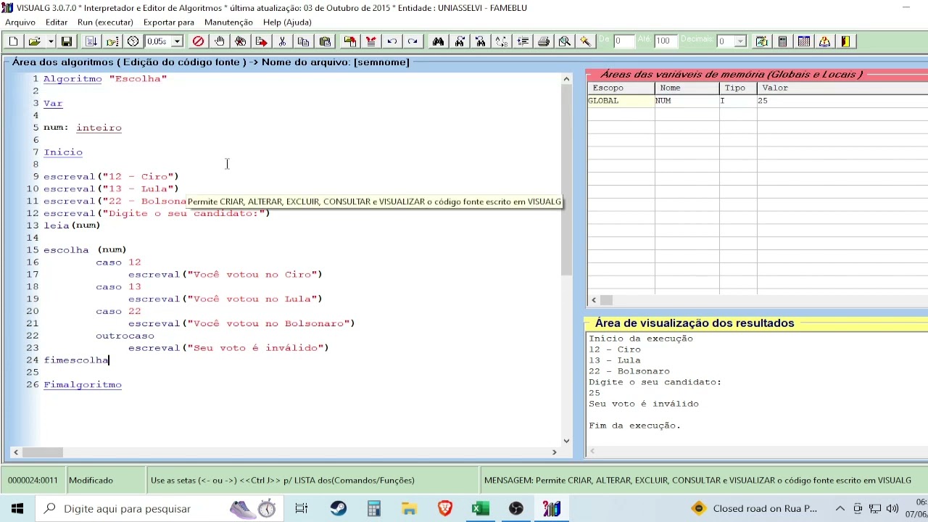Open Task View from taskbar
The height and width of the screenshot is (522, 928).
302,508
